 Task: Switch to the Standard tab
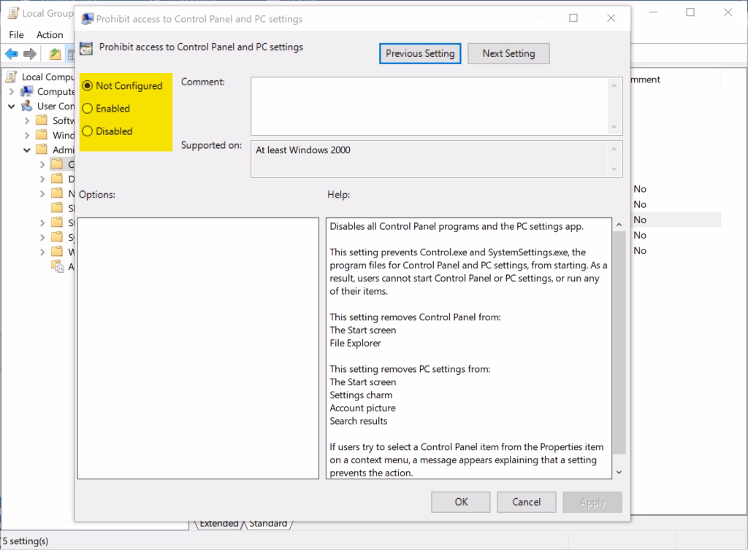(x=267, y=523)
